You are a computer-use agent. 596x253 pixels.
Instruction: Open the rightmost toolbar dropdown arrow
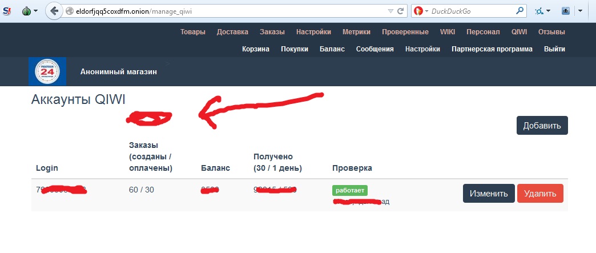581,11
